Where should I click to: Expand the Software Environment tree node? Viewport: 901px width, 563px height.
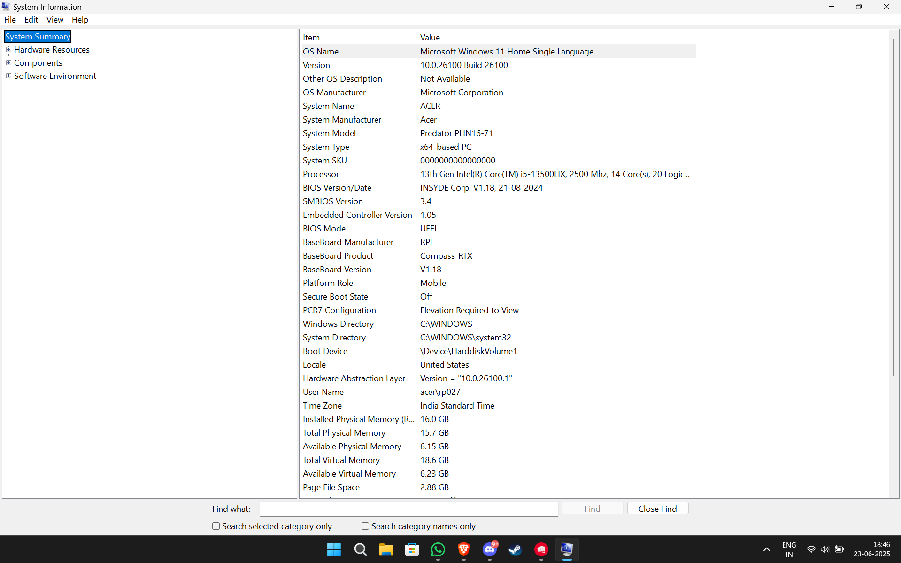8,76
